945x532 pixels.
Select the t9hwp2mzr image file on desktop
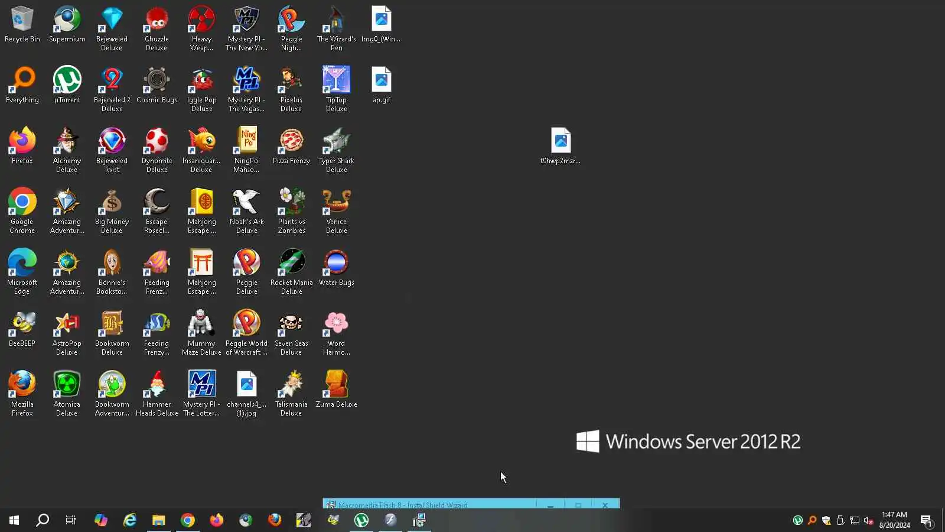click(561, 146)
